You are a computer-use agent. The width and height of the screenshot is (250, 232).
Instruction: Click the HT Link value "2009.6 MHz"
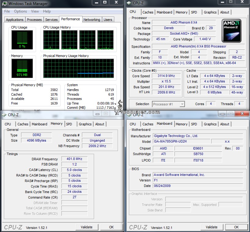click(166, 92)
